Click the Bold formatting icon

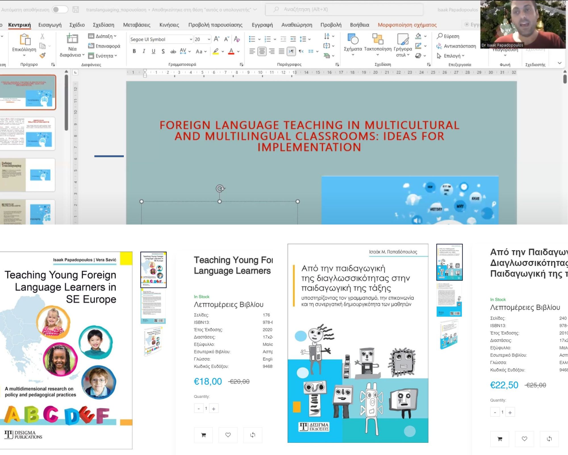click(134, 51)
